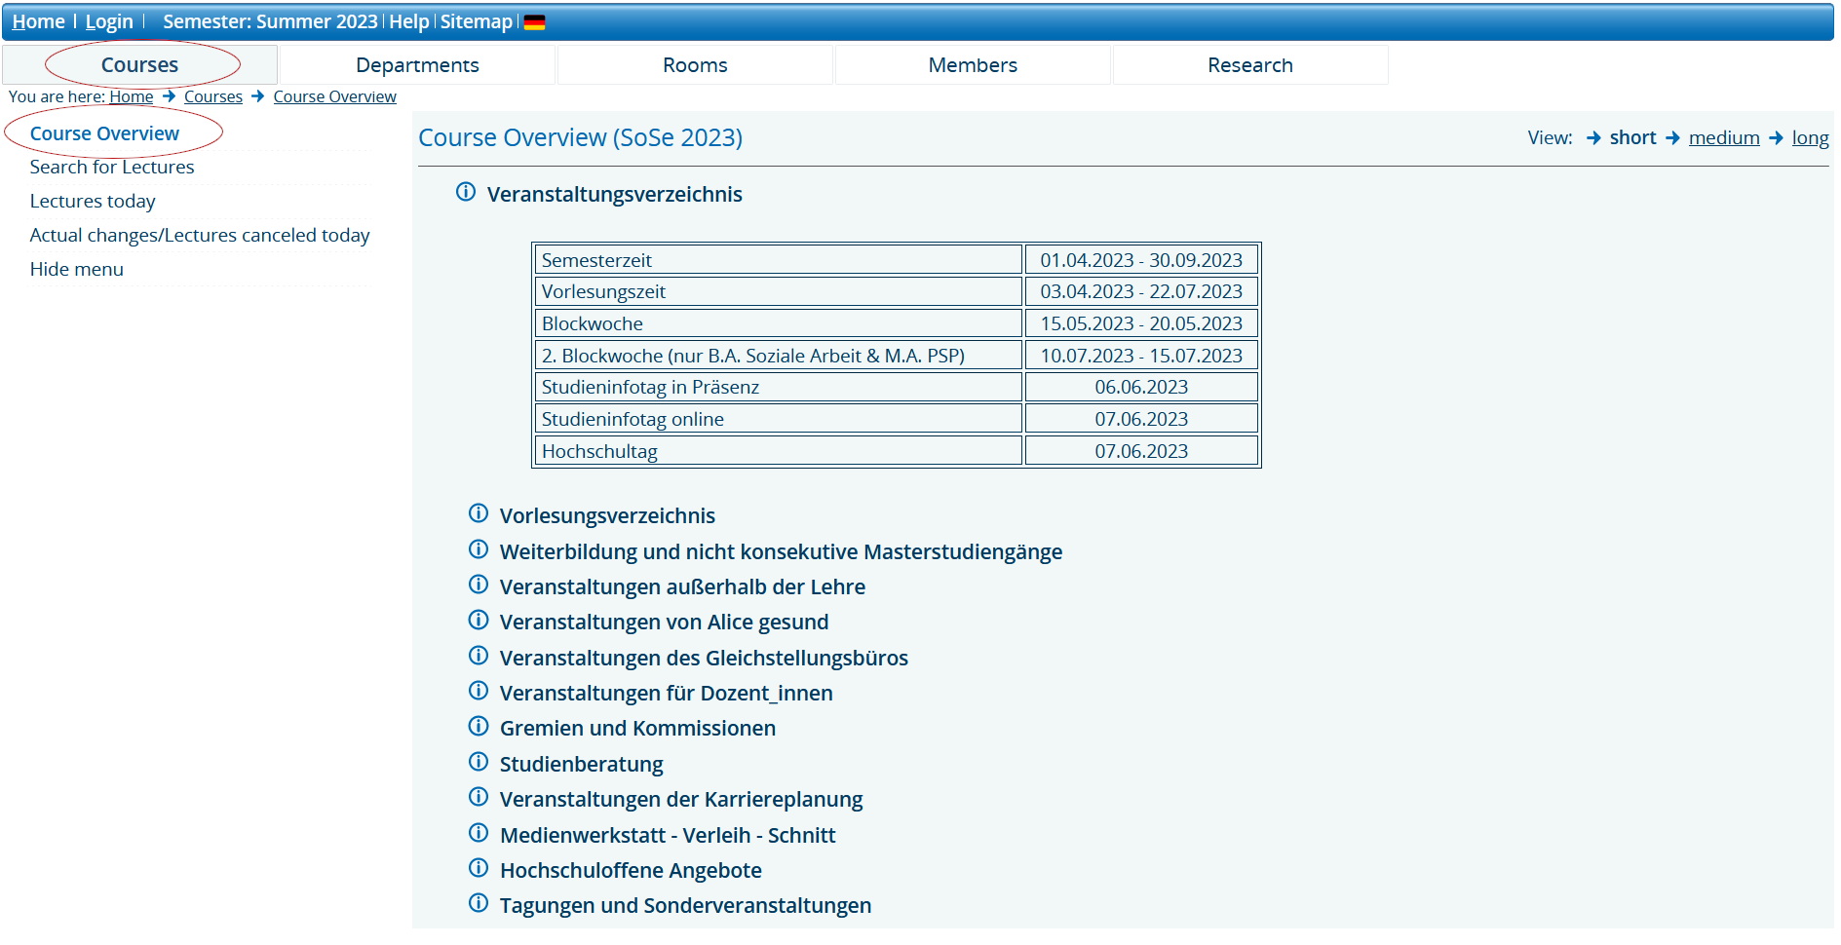Open Sitemap from the top bar

(477, 21)
